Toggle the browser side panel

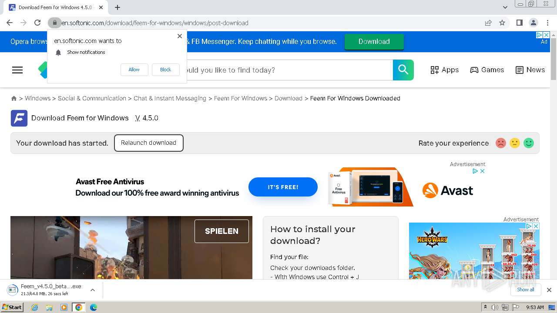click(x=519, y=23)
